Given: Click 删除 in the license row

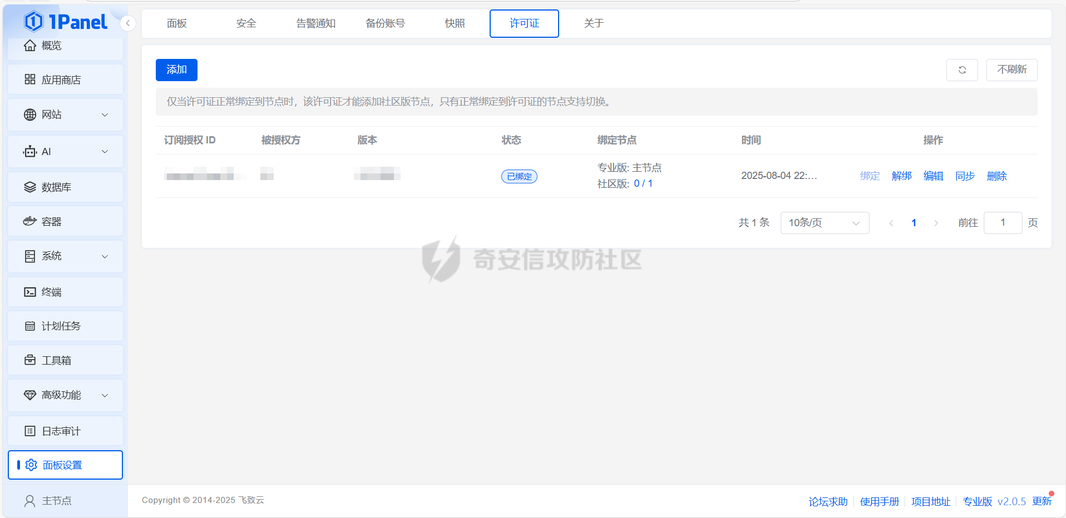Looking at the screenshot, I should [x=996, y=176].
